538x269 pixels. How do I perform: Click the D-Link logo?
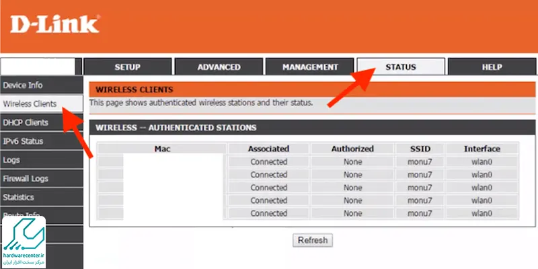tap(55, 24)
